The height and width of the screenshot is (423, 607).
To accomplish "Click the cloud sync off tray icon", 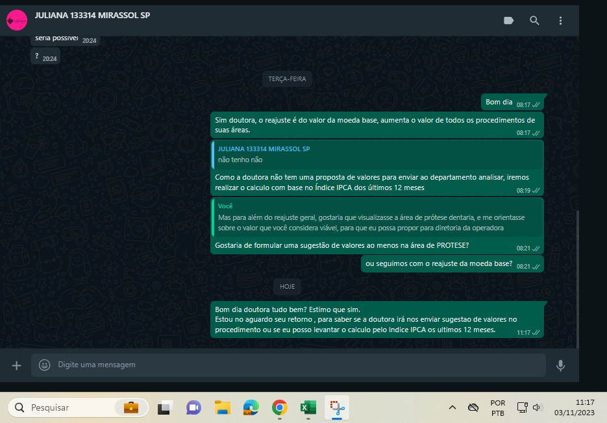I will pos(473,407).
